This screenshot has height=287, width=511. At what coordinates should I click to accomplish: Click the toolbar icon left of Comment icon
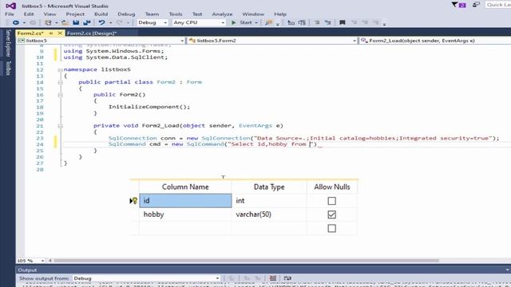pos(302,22)
